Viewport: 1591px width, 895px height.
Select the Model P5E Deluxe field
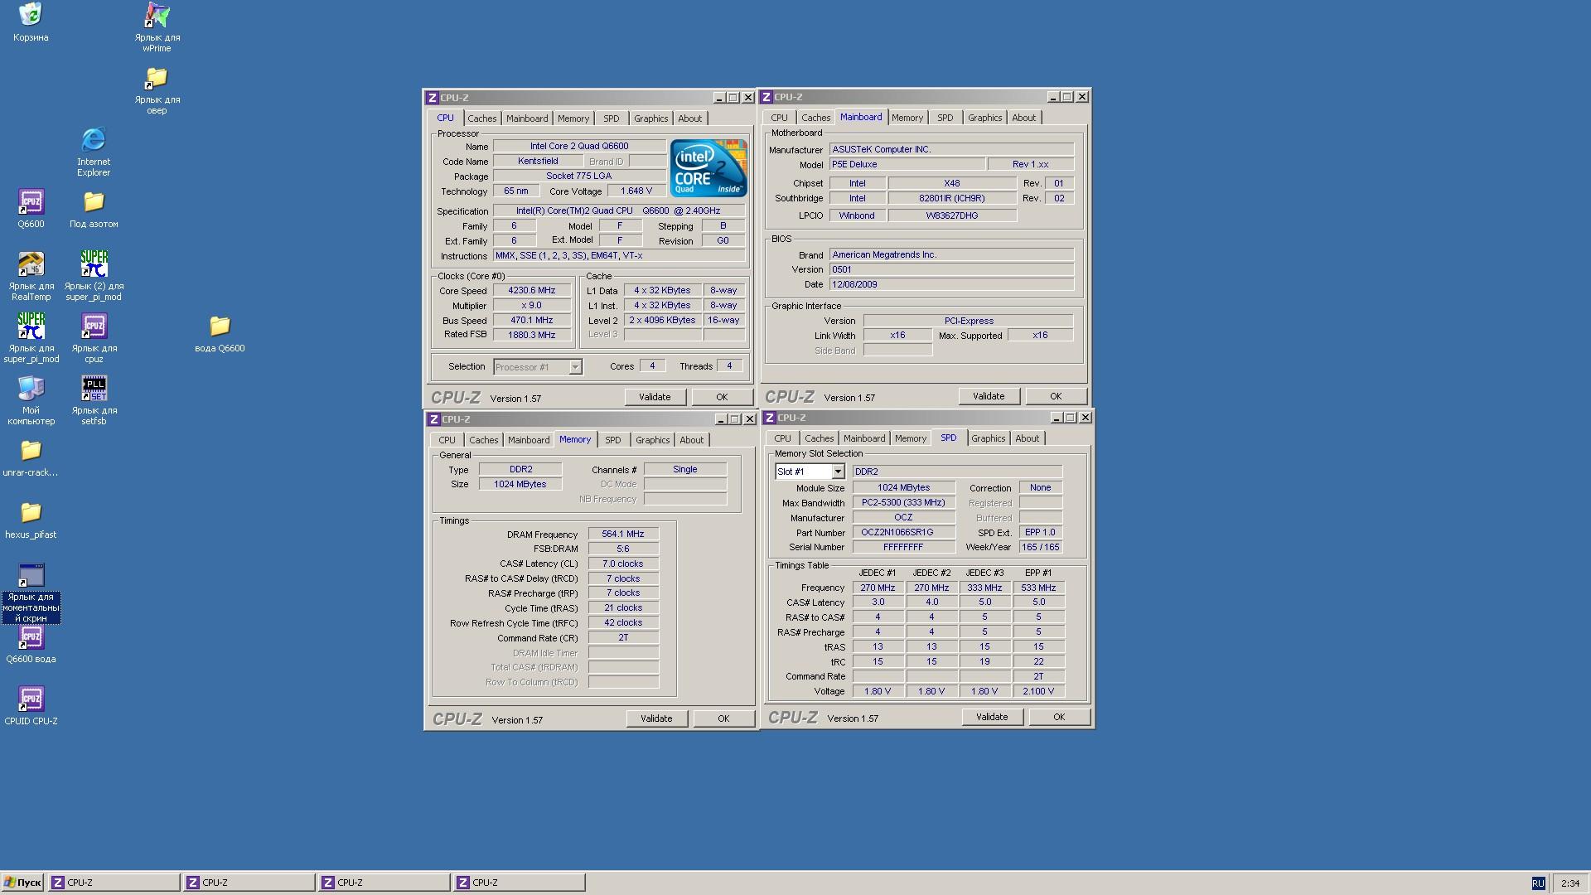pyautogui.click(x=907, y=165)
